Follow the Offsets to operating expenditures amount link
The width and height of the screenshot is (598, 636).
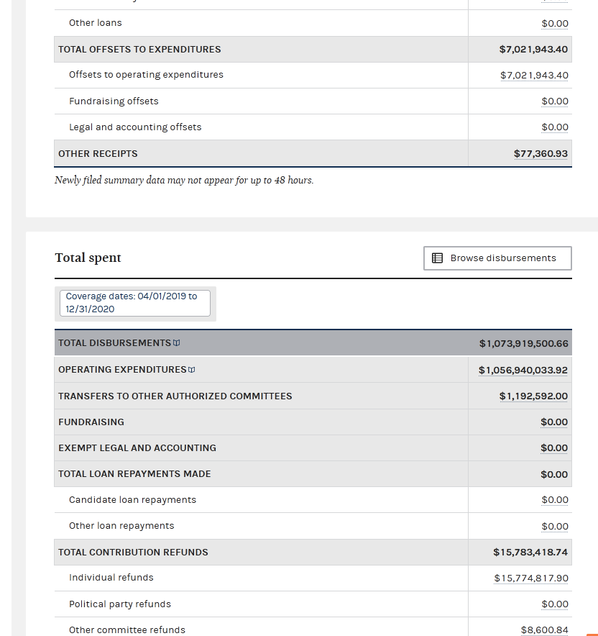point(534,76)
